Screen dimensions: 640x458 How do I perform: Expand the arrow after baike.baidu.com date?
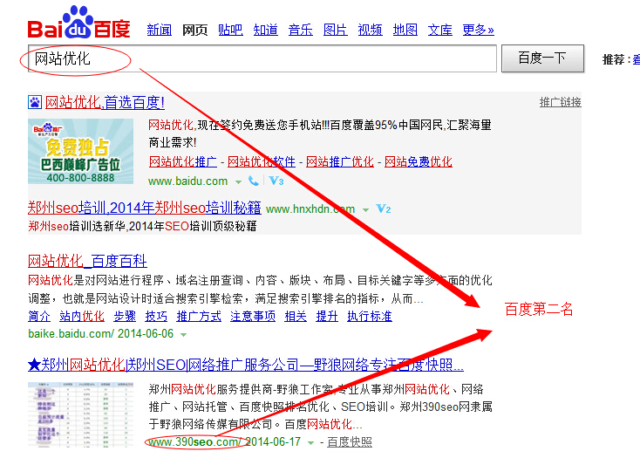184,334
